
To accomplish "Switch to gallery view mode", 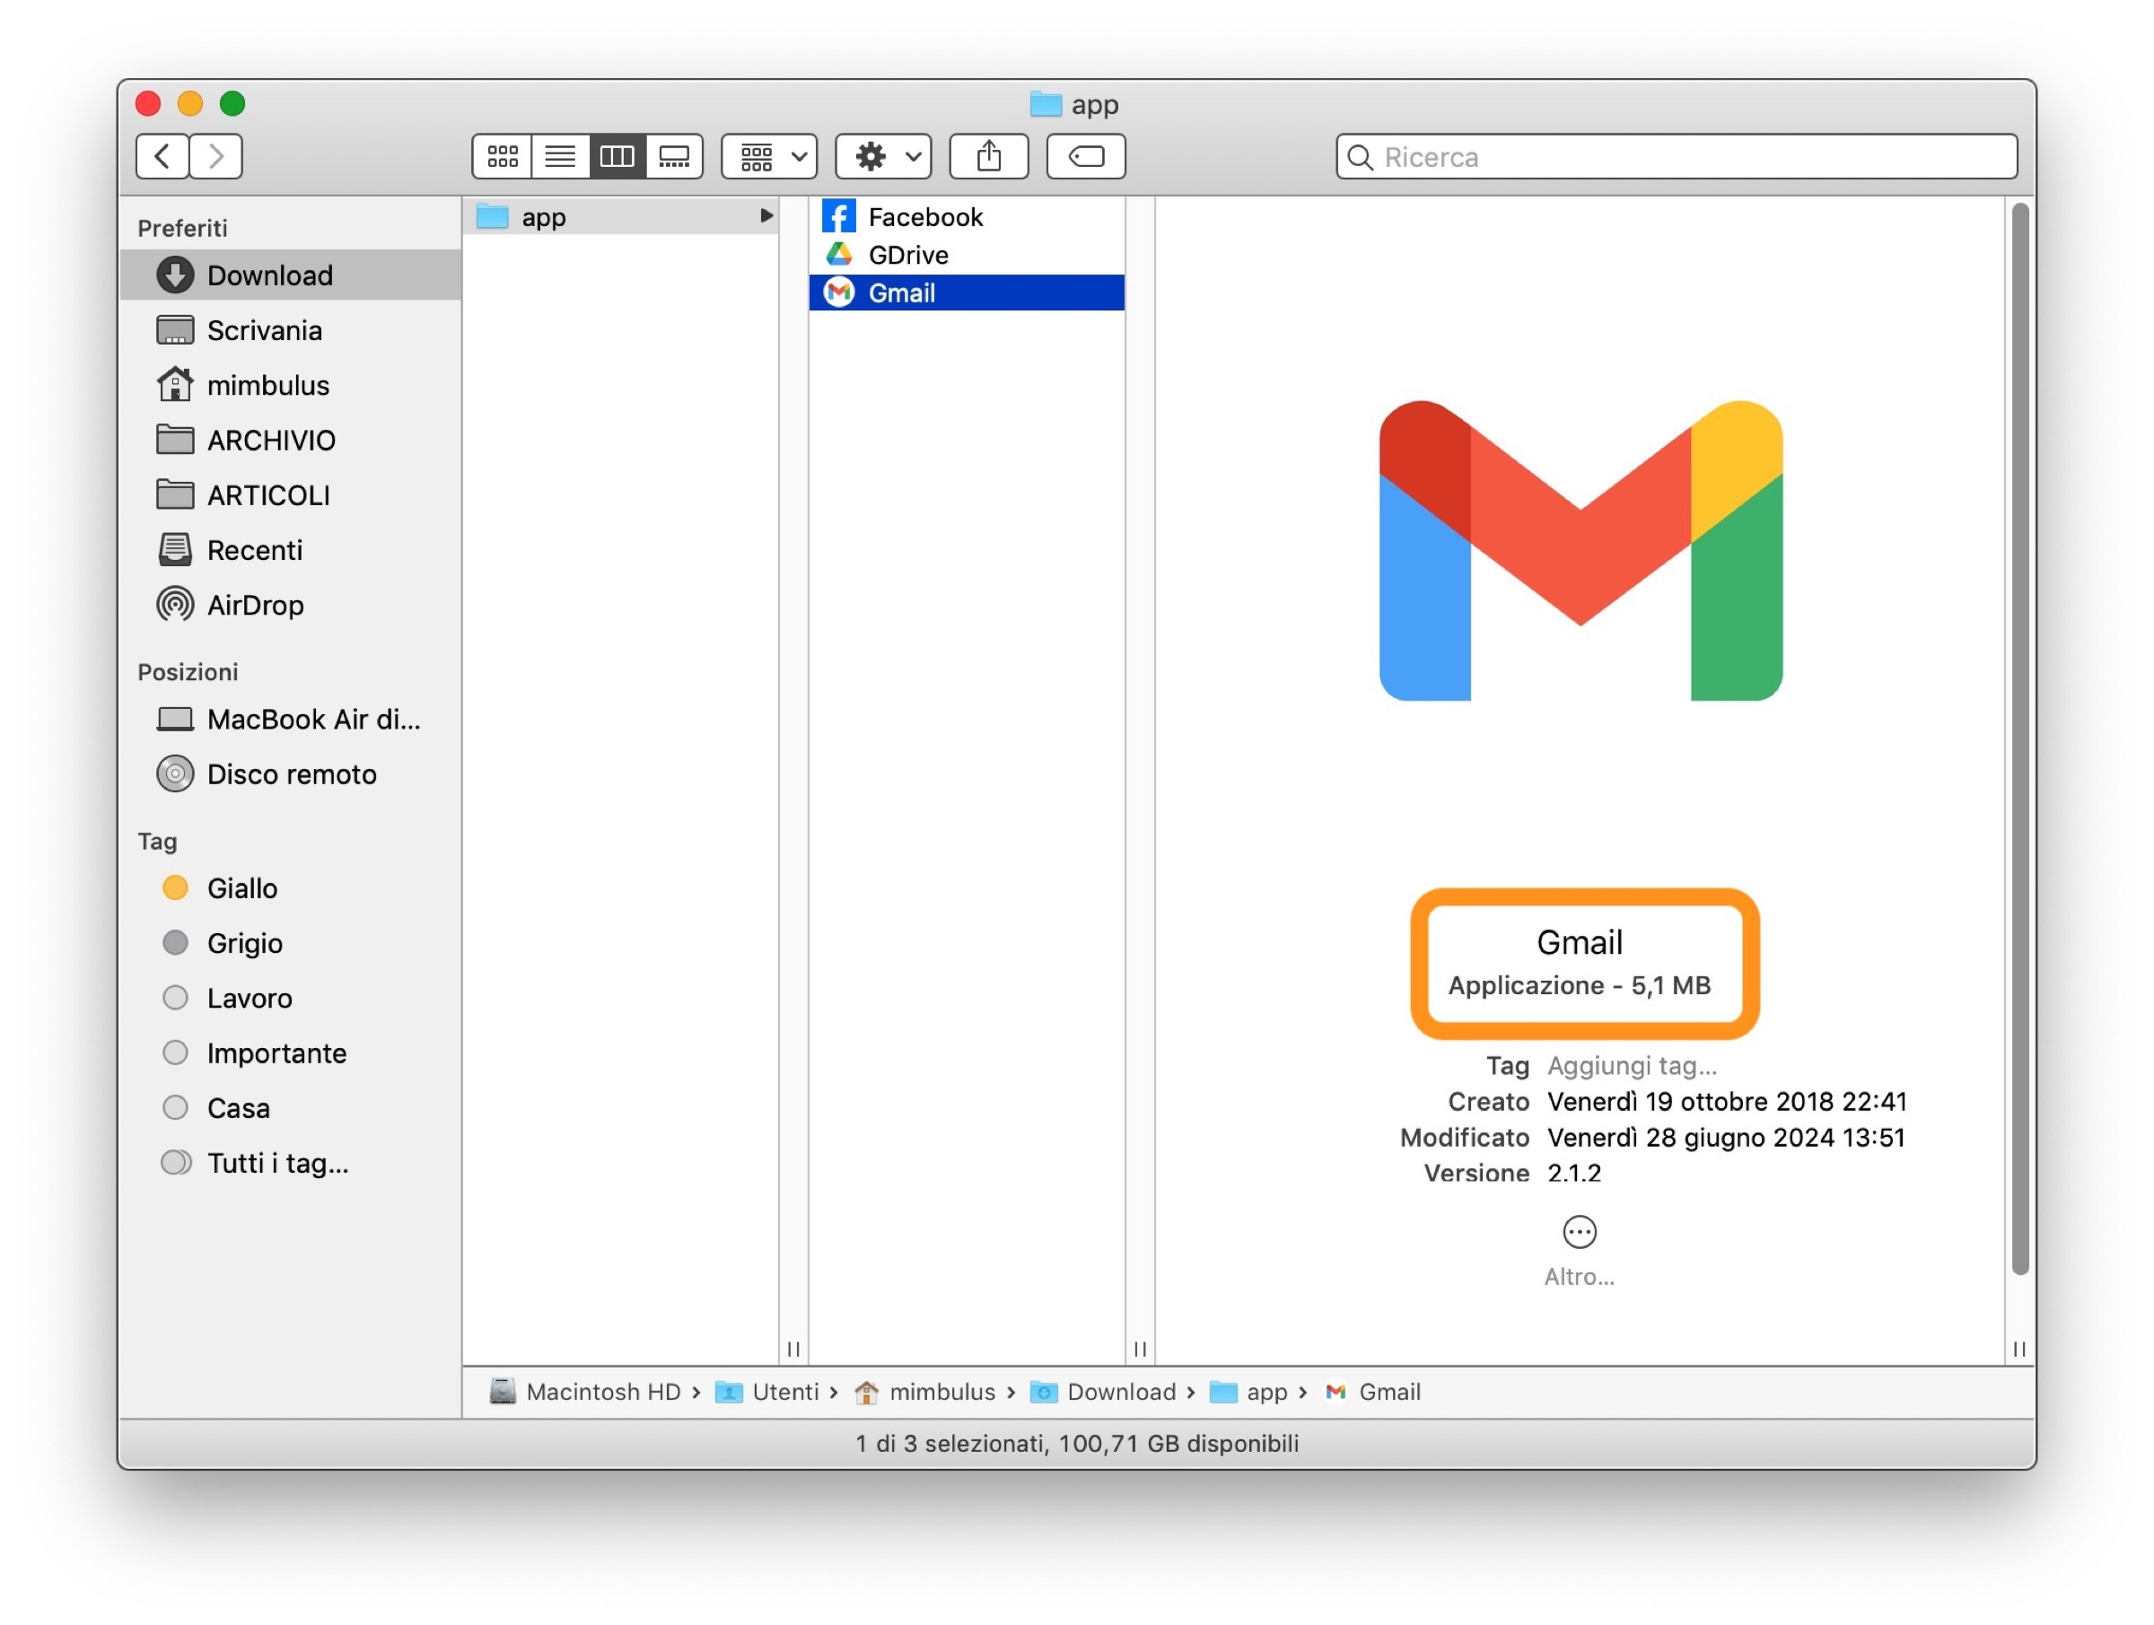I will [674, 157].
